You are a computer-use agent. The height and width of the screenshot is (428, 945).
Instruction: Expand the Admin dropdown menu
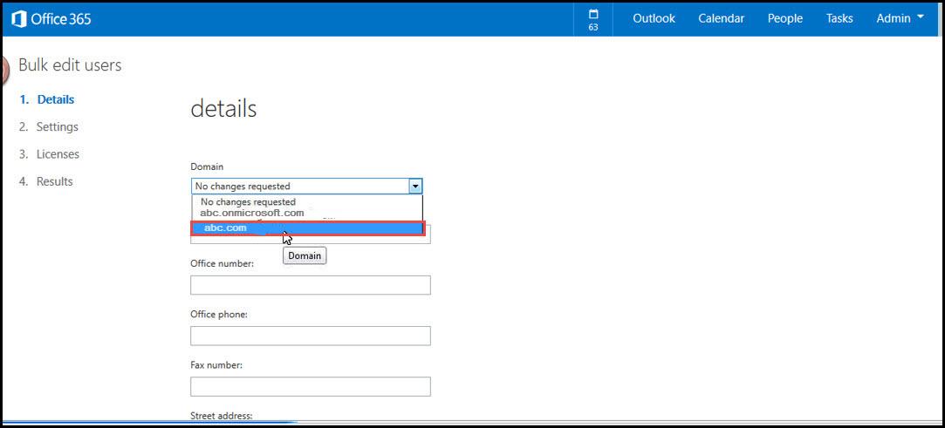(900, 18)
